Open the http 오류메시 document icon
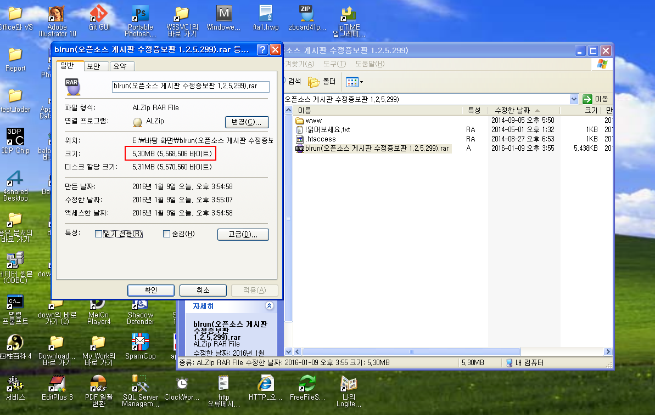The width and height of the screenshot is (655, 415). point(223,391)
